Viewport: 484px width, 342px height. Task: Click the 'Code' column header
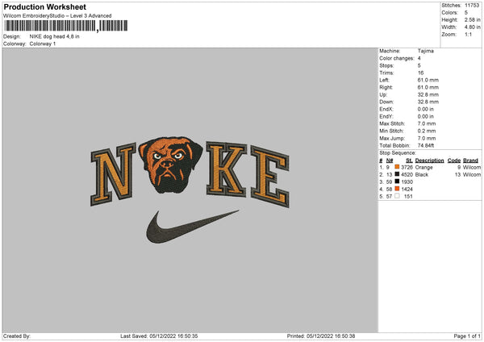coord(454,161)
